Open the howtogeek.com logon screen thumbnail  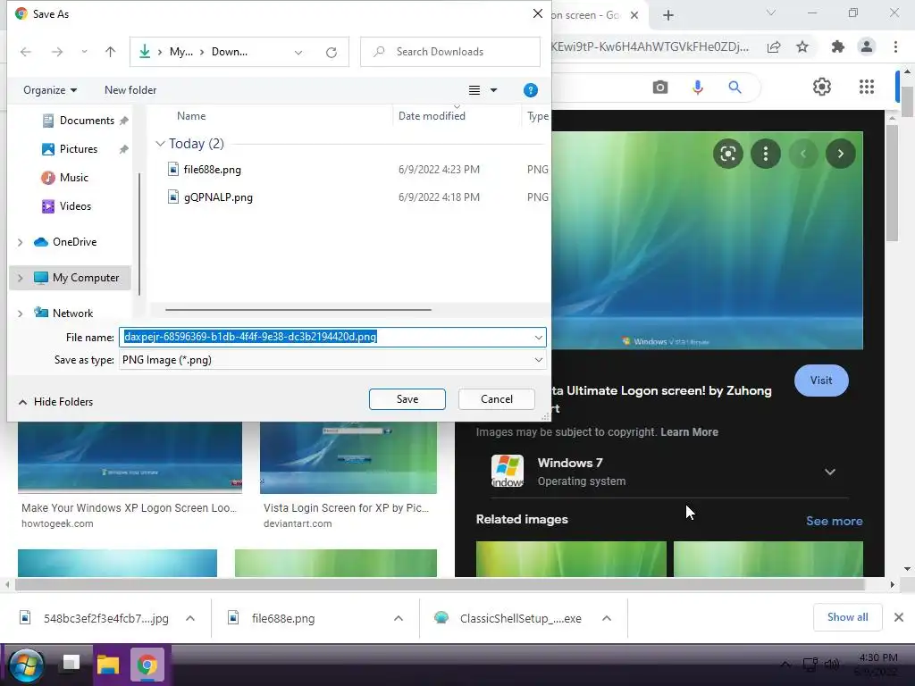[x=130, y=458]
